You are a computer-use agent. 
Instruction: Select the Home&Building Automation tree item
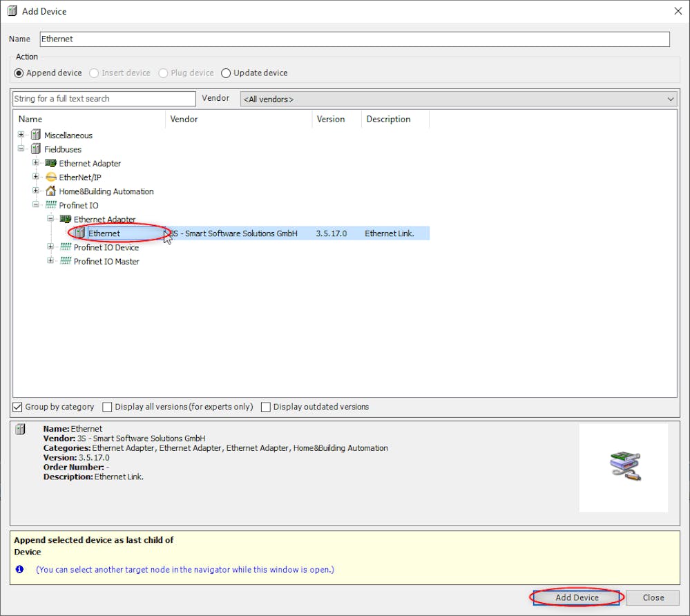pos(106,191)
